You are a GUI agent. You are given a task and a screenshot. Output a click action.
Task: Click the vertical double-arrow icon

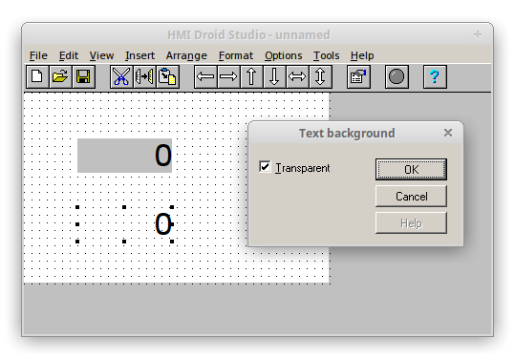(320, 77)
